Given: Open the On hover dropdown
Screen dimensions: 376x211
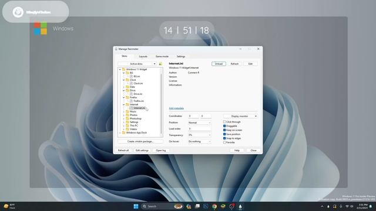Looking at the screenshot, I should click(200, 141).
